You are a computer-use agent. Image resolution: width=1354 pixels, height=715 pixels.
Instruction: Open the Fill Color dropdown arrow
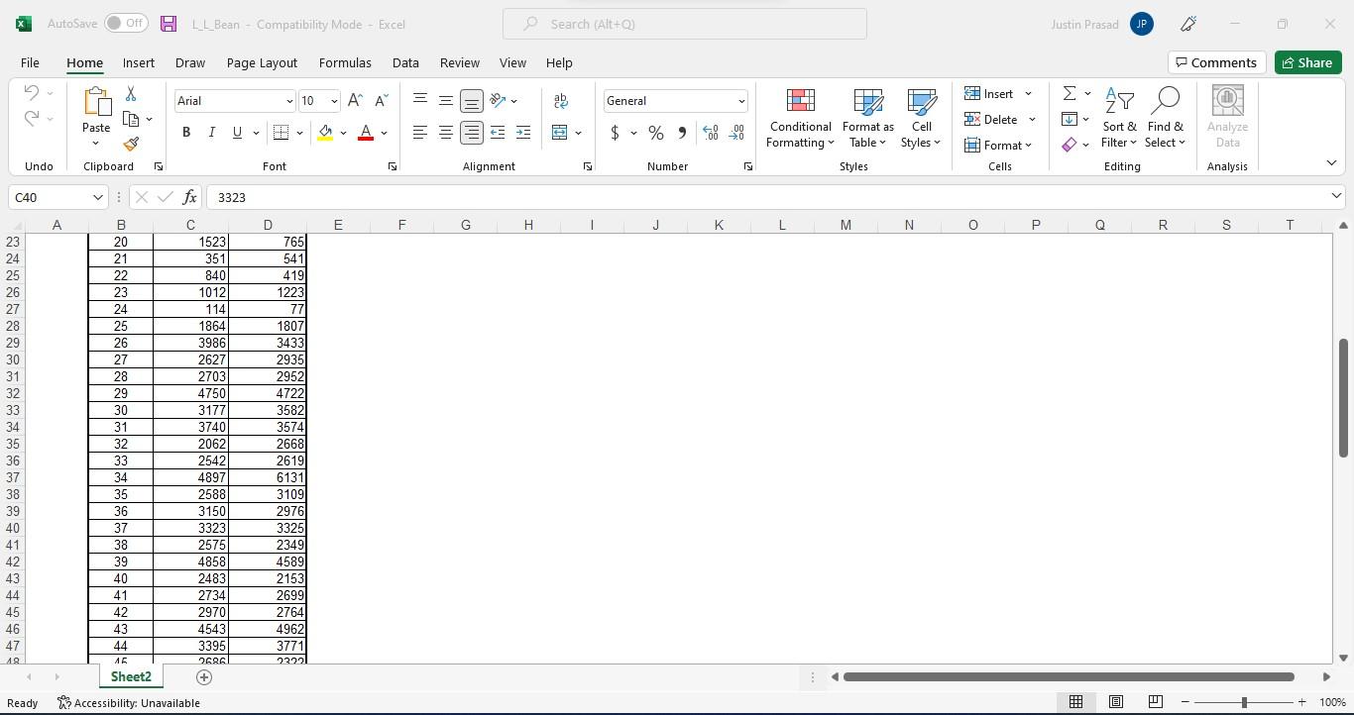coord(342,132)
